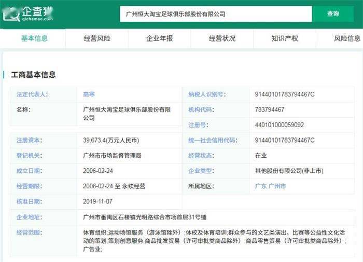Click the company name search field

click(x=216, y=14)
